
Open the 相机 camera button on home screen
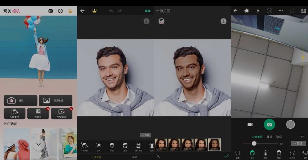(20, 100)
